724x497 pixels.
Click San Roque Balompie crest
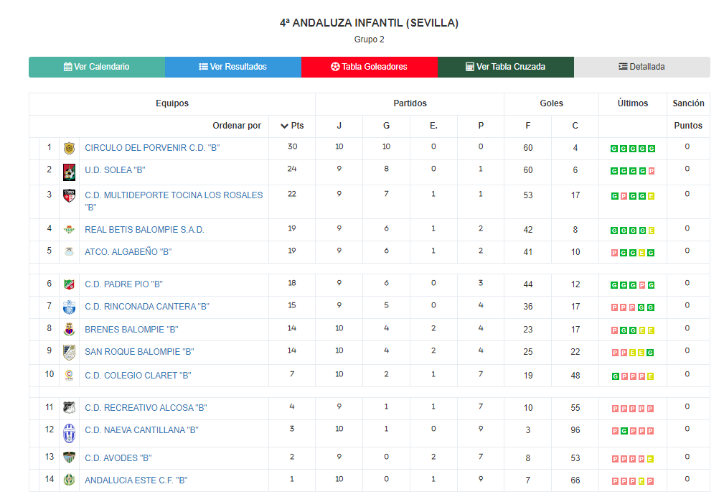(70, 353)
